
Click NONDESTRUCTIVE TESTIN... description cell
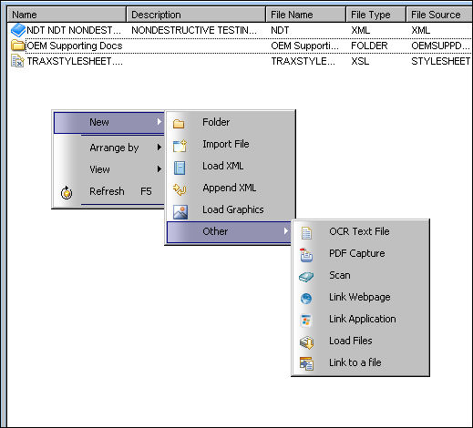pos(194,30)
